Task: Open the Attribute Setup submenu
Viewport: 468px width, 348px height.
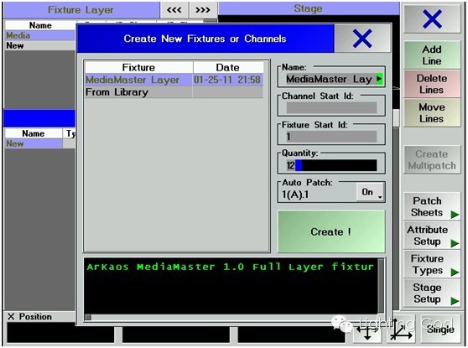Action: pos(432,236)
